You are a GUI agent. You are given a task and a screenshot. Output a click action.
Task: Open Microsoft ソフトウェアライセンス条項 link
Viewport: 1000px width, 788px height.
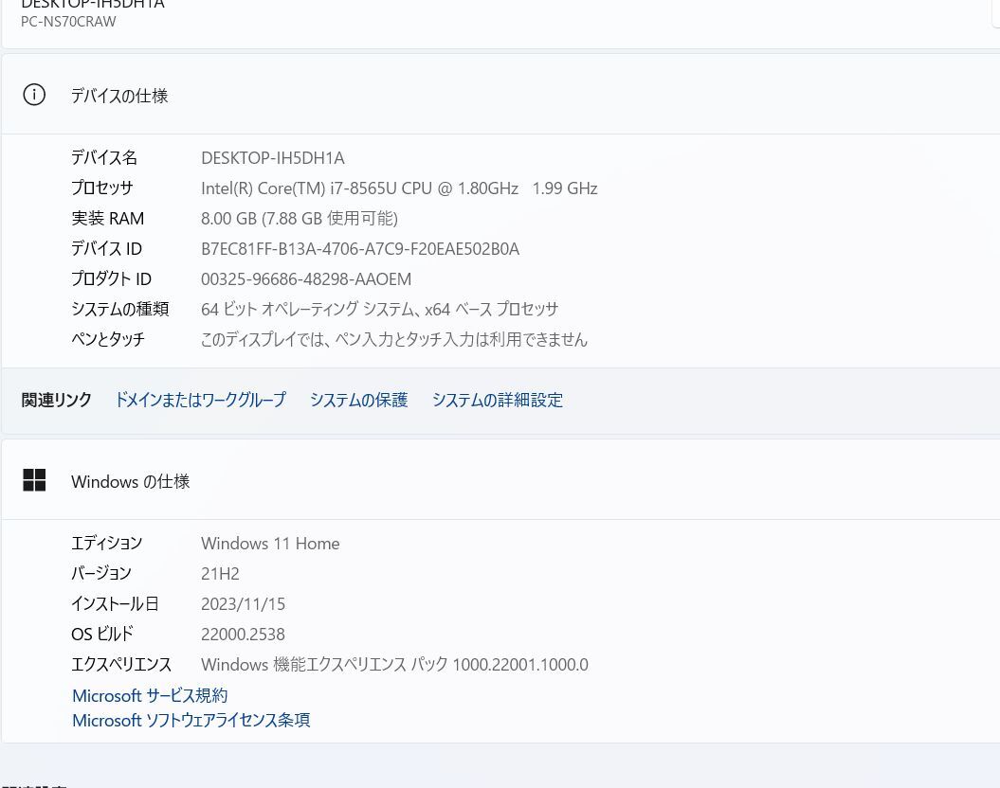click(191, 720)
